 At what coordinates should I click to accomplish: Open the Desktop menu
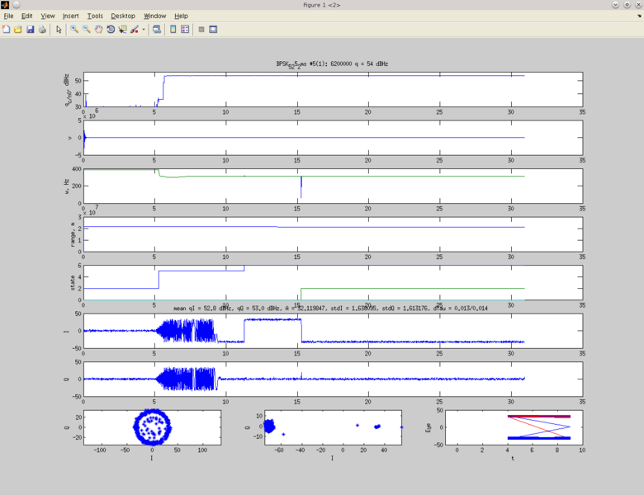coord(123,16)
